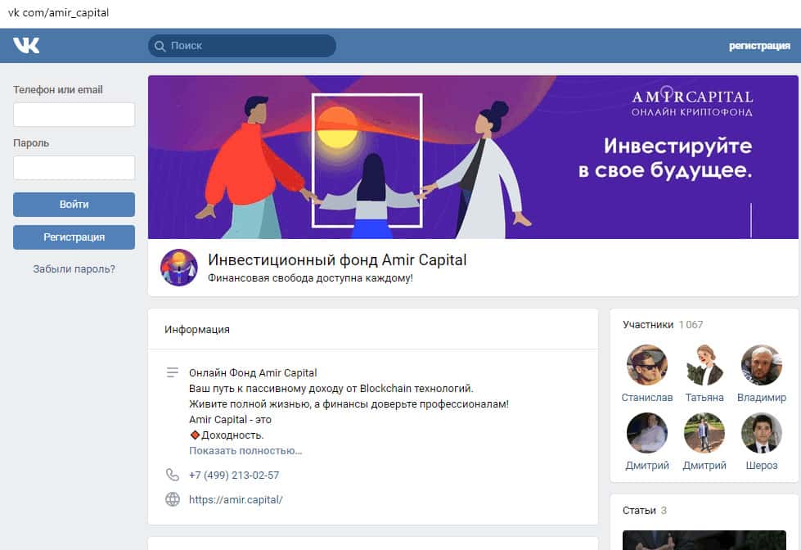Click the search magnifier icon
The image size is (801, 550).
pyautogui.click(x=160, y=46)
